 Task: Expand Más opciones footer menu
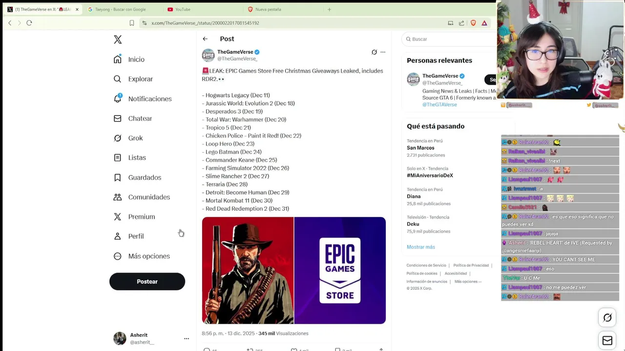point(468,281)
